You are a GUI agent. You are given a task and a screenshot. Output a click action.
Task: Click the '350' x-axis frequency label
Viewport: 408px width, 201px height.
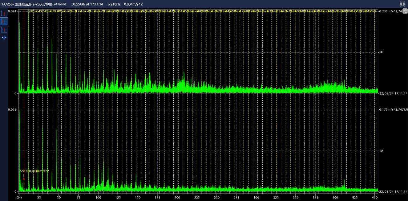pyautogui.click(x=296, y=197)
